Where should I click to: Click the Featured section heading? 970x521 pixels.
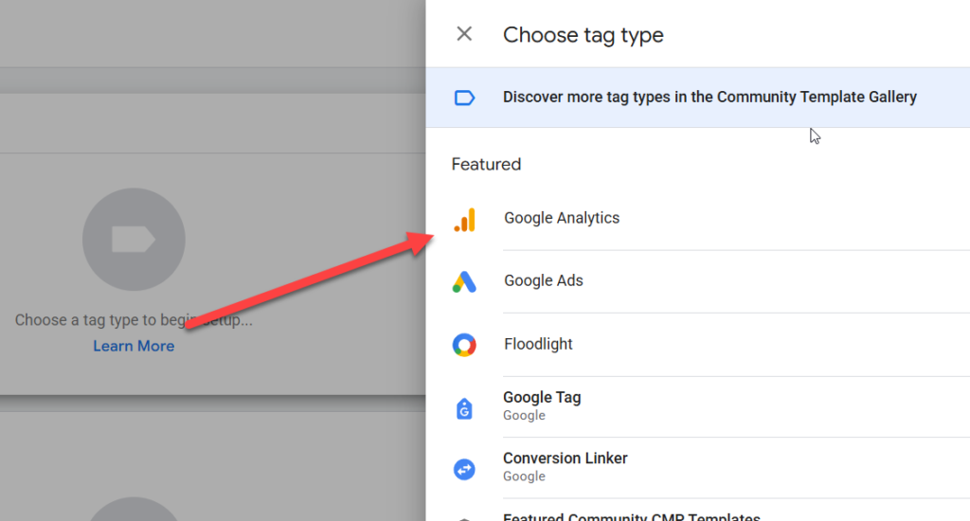[486, 164]
